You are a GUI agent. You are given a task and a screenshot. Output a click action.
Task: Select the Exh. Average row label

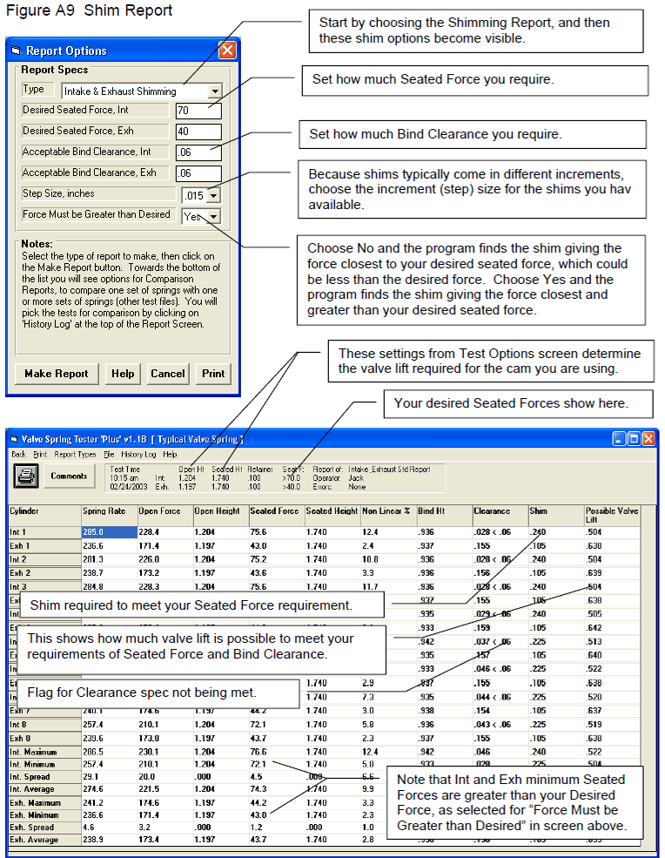[x=45, y=840]
